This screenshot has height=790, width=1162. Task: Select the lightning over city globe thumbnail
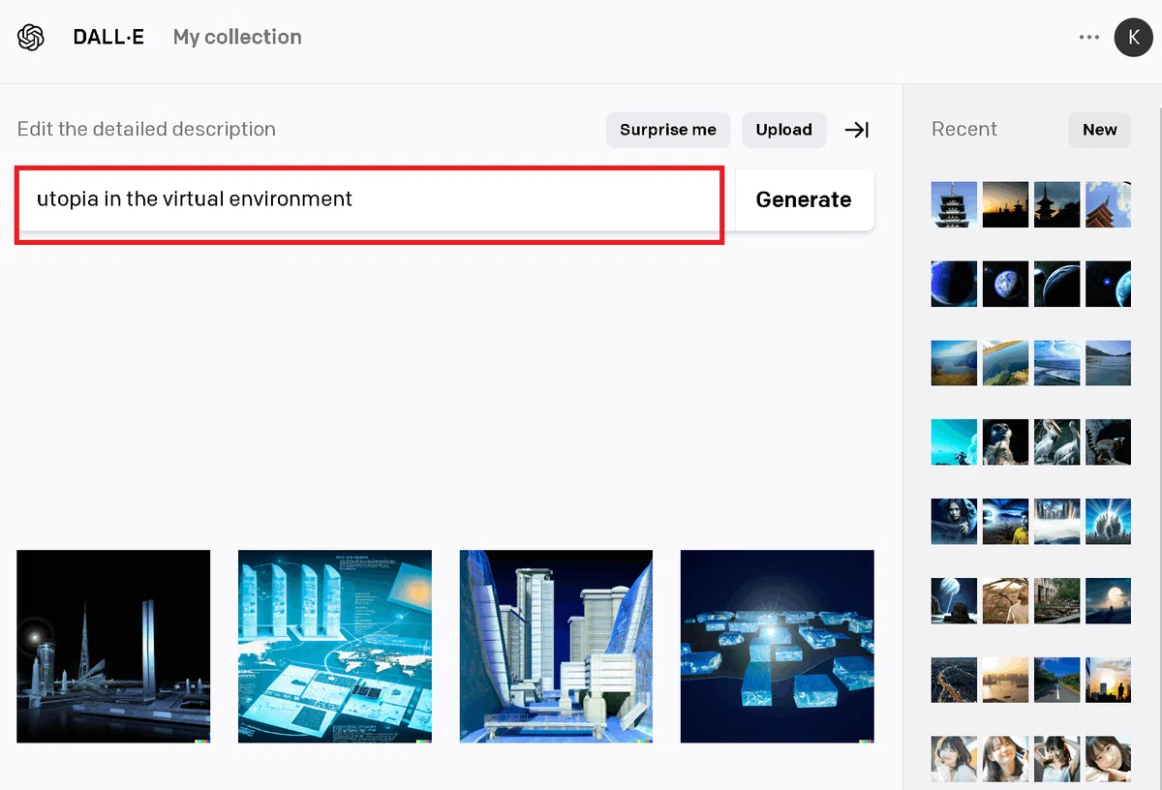1108,522
